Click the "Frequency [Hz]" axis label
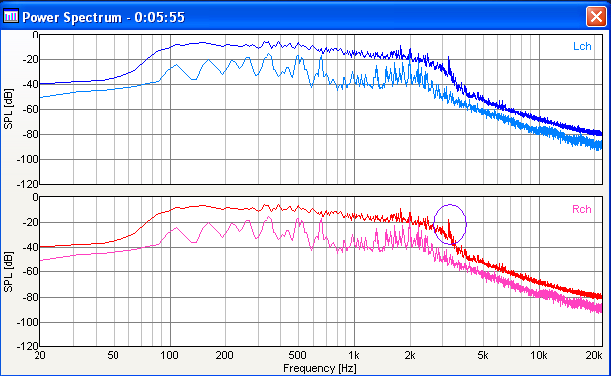611x376 pixels. pyautogui.click(x=320, y=368)
